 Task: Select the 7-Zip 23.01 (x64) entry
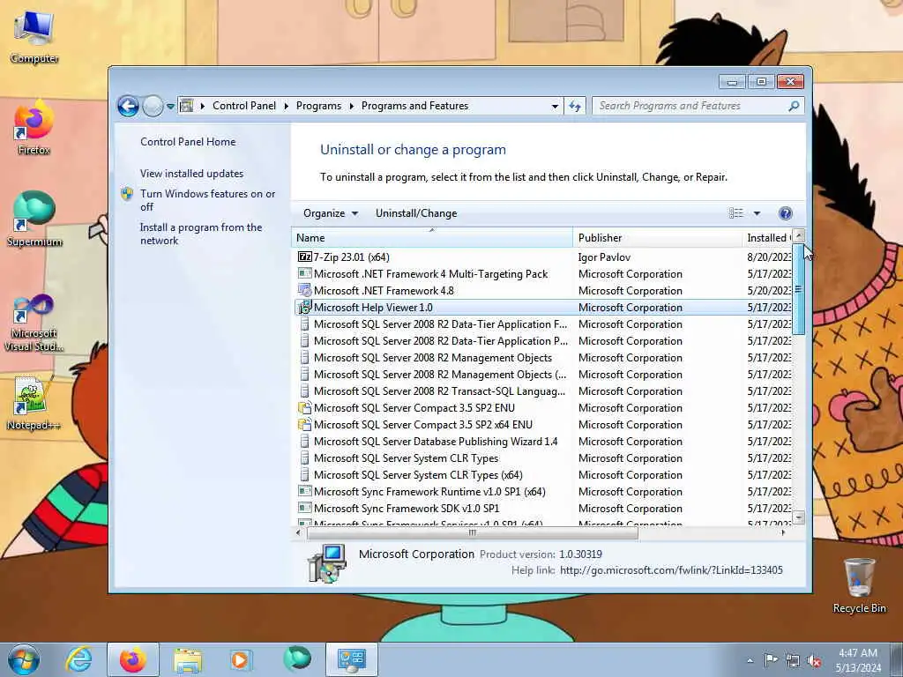point(543,257)
